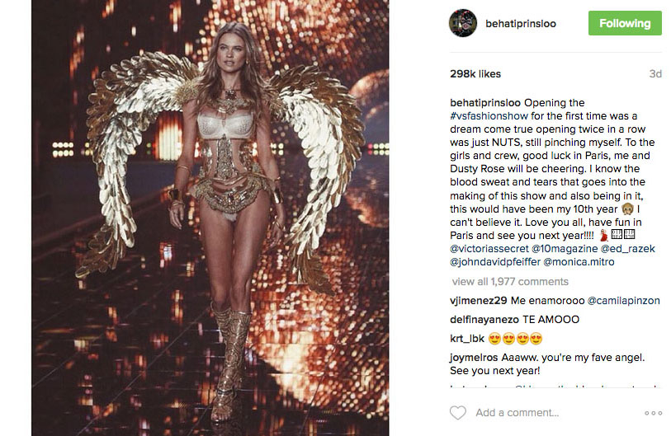Image resolution: width=671 pixels, height=436 pixels.
Task: Expand view all 1,977 comments
Action: (x=510, y=282)
